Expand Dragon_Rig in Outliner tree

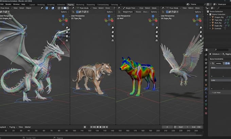tap(210, 17)
